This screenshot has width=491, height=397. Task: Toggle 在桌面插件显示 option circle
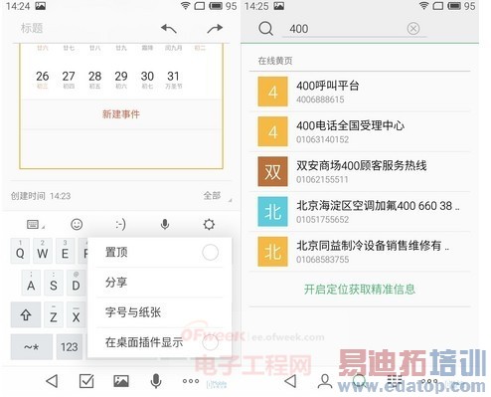click(x=210, y=342)
